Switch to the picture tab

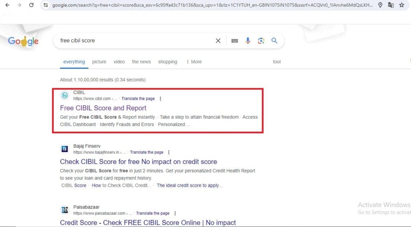(x=99, y=62)
